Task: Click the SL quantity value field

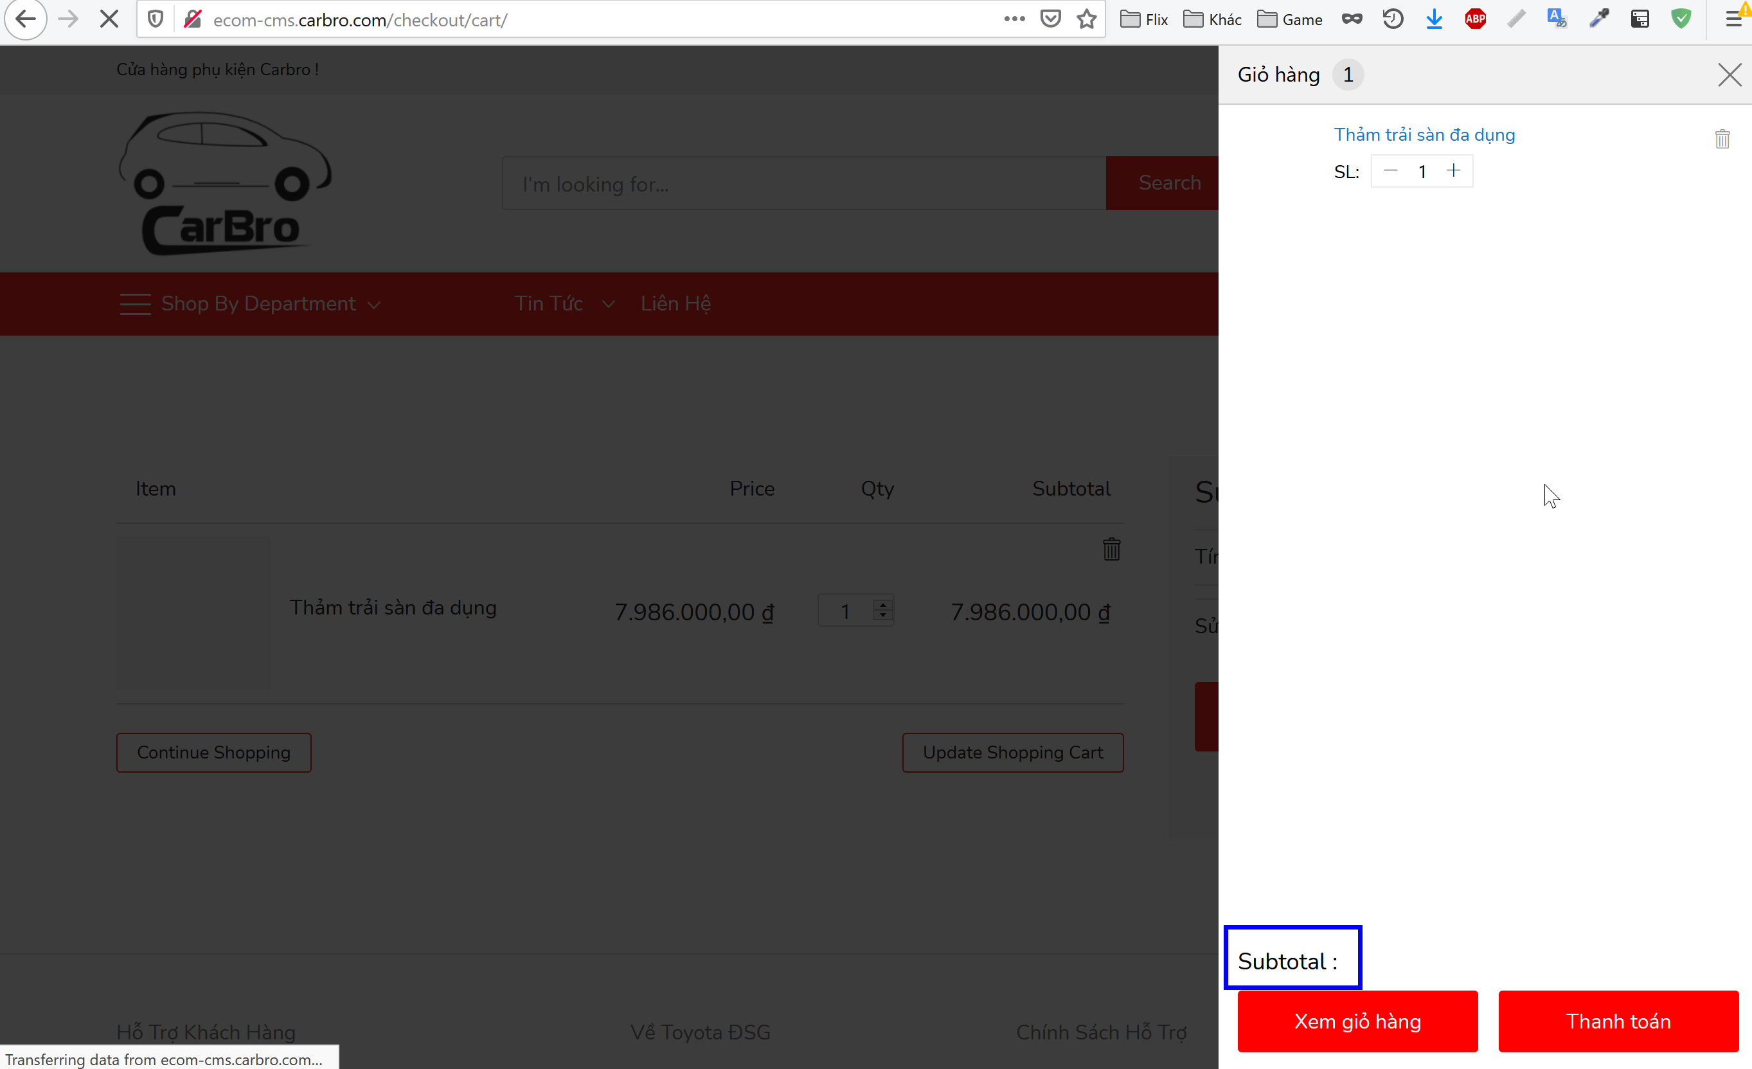Action: pyautogui.click(x=1422, y=172)
